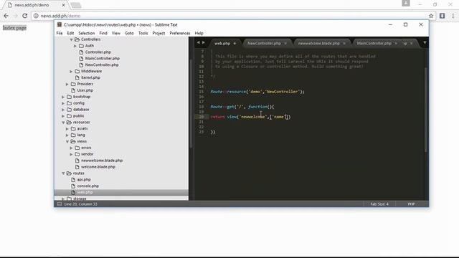Open the Selection menu
459x258 pixels.
[x=86, y=33]
